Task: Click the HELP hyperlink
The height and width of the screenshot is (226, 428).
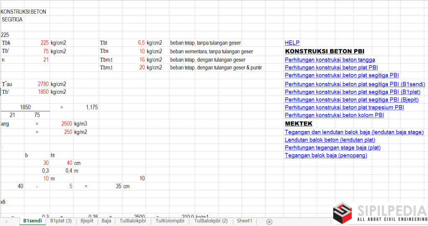Action: [292, 43]
